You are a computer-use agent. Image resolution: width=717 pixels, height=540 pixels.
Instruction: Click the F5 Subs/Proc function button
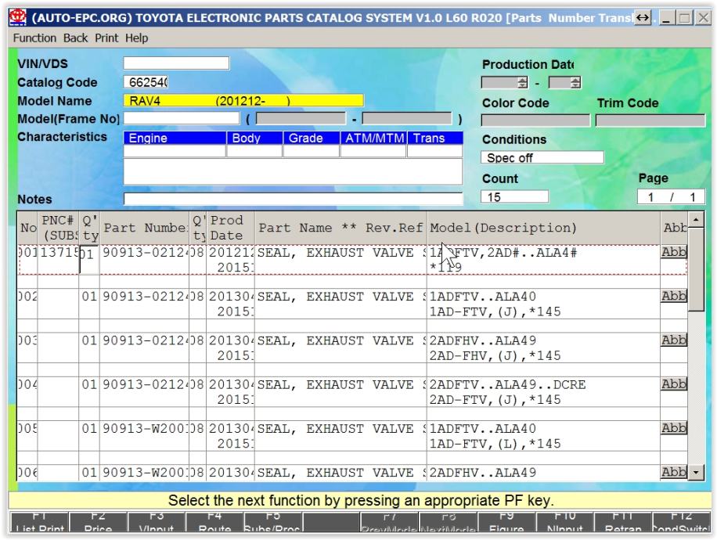click(x=273, y=522)
